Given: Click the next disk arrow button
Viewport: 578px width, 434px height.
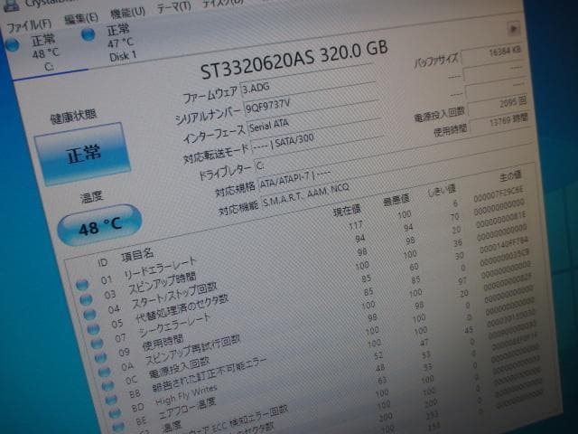Looking at the screenshot, I should pos(513,28).
